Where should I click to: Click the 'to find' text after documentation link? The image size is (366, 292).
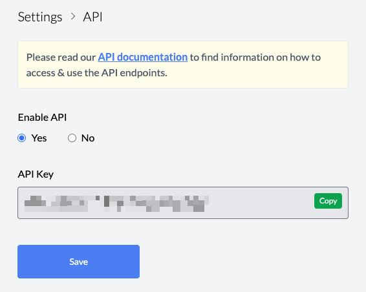204,57
